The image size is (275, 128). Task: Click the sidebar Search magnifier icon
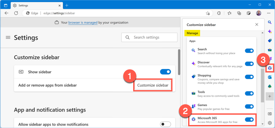click(270, 22)
